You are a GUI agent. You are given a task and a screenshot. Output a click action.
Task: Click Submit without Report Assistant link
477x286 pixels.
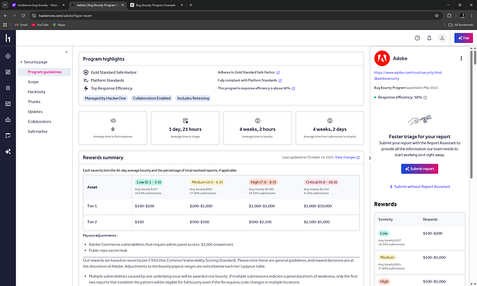click(420, 187)
